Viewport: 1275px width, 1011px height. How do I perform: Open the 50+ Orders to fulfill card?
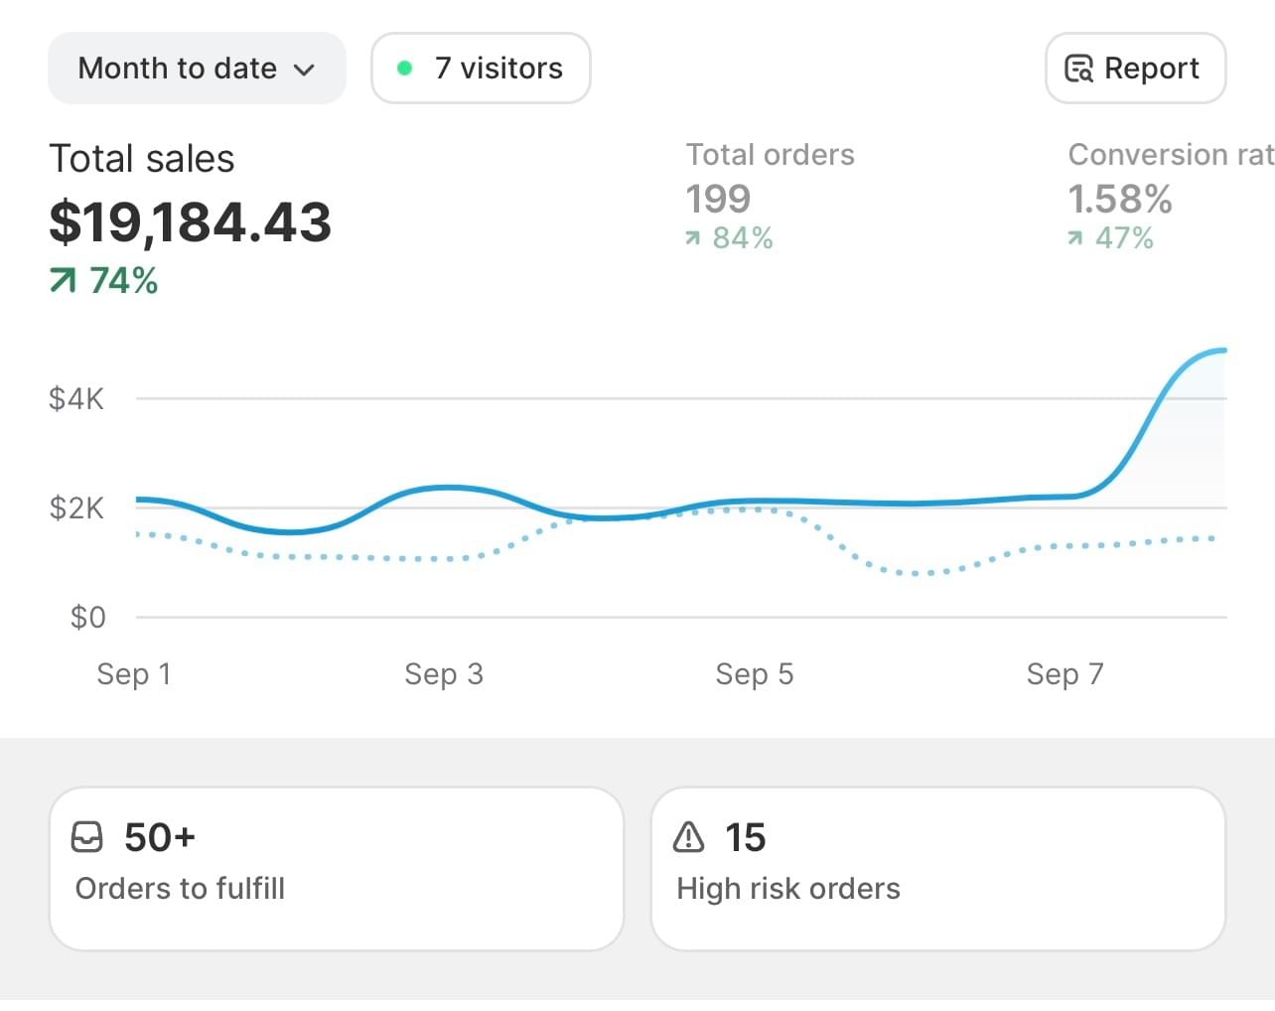pos(336,868)
